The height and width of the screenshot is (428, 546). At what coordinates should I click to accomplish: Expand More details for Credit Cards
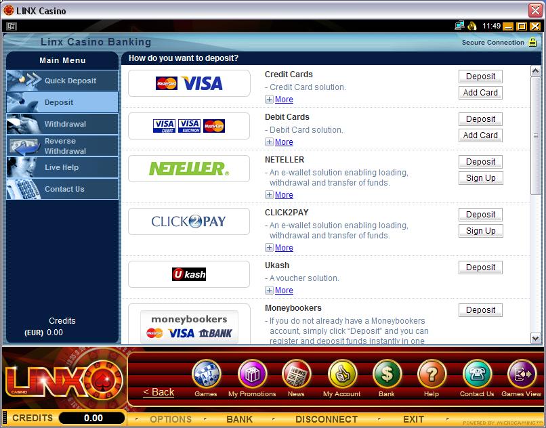279,100
